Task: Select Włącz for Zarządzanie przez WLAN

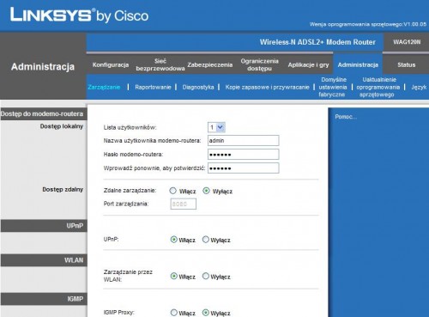Action: (x=173, y=276)
